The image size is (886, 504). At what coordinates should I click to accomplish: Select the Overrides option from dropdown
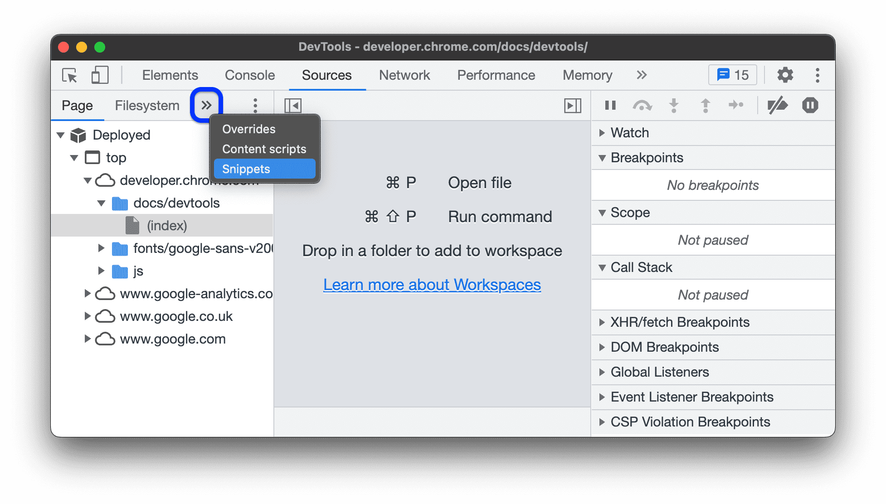247,128
